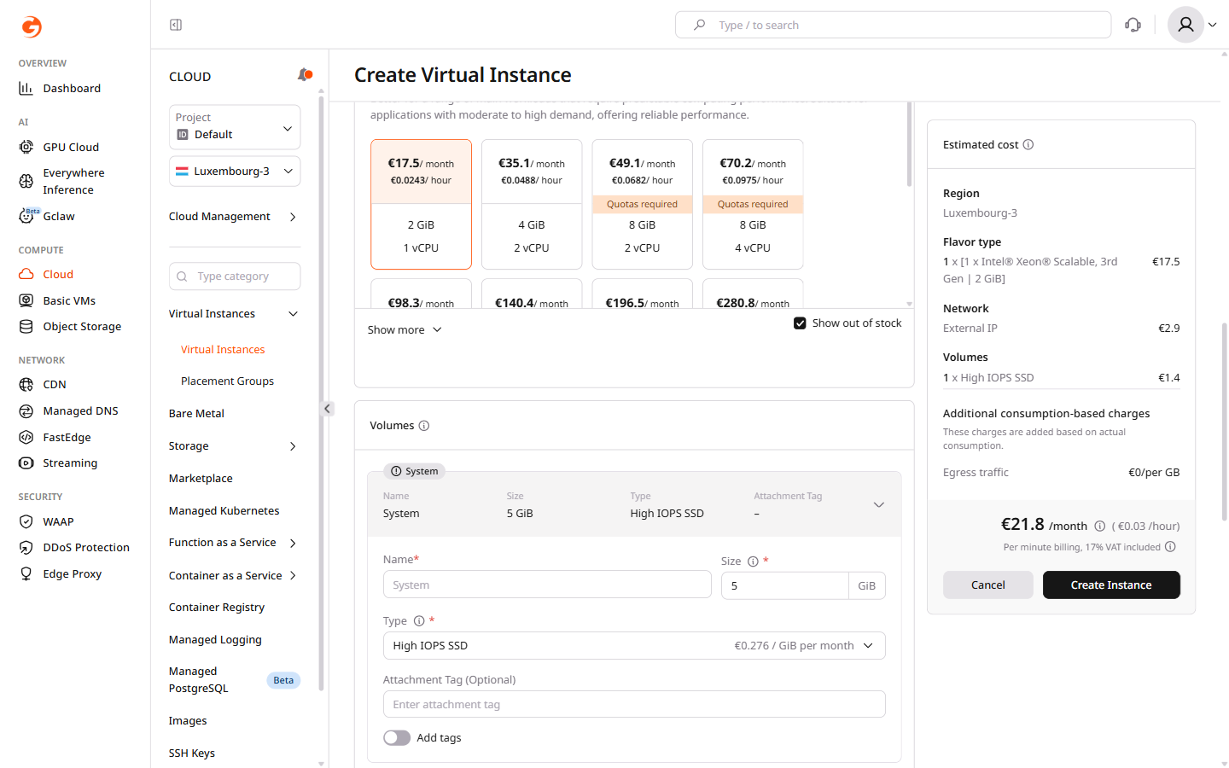Open the Project Default dropdown
Viewport: 1229px width, 768px height.
235,126
